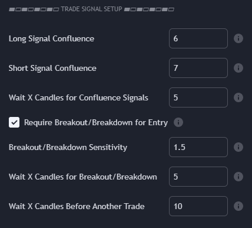The width and height of the screenshot is (252, 228).
Task: Uncheck Require Breakout/Breakdown for Entry checkbox
Action: click(x=14, y=122)
